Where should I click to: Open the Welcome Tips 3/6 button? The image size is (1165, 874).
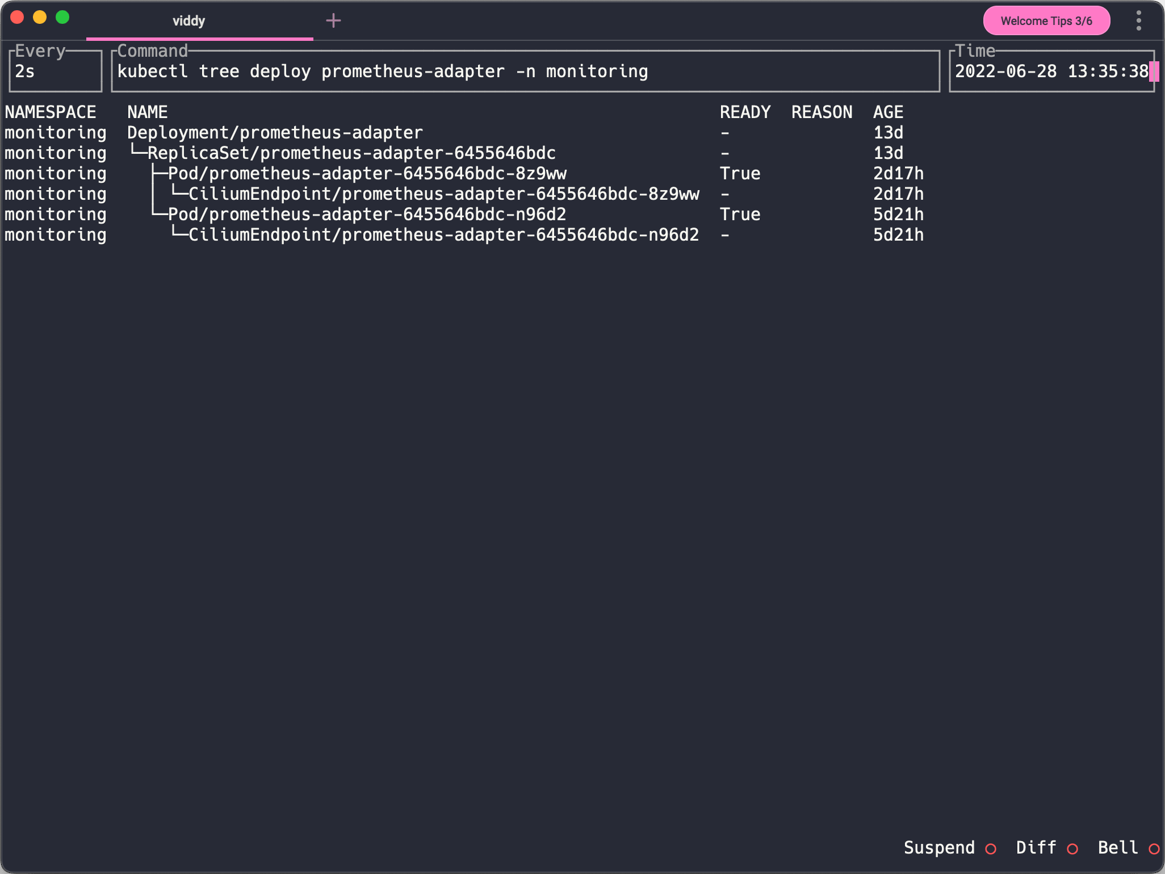point(1046,21)
